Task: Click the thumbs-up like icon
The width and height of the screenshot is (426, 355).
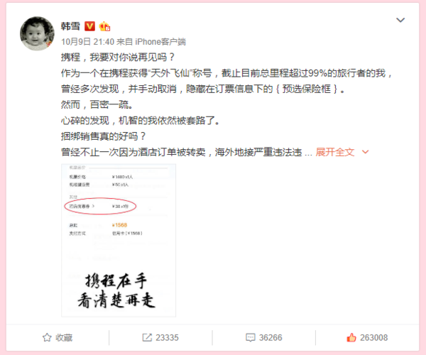Action: tap(351, 338)
